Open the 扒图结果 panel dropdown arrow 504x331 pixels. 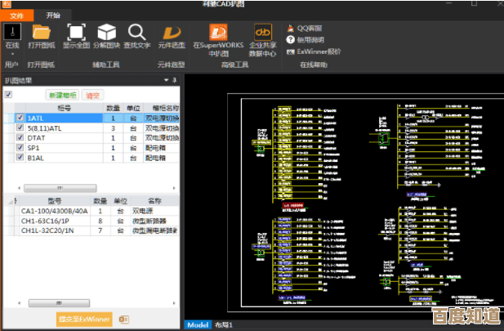(x=164, y=80)
